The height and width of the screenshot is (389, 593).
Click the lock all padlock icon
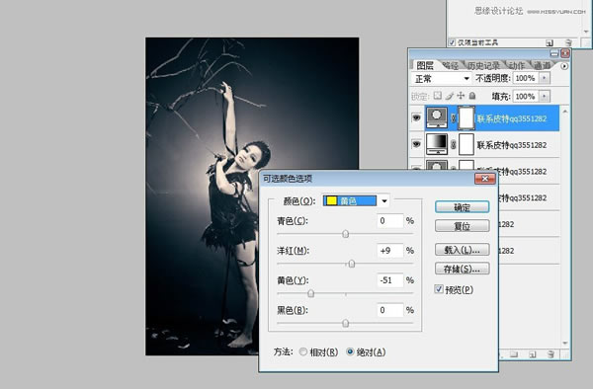pos(472,96)
